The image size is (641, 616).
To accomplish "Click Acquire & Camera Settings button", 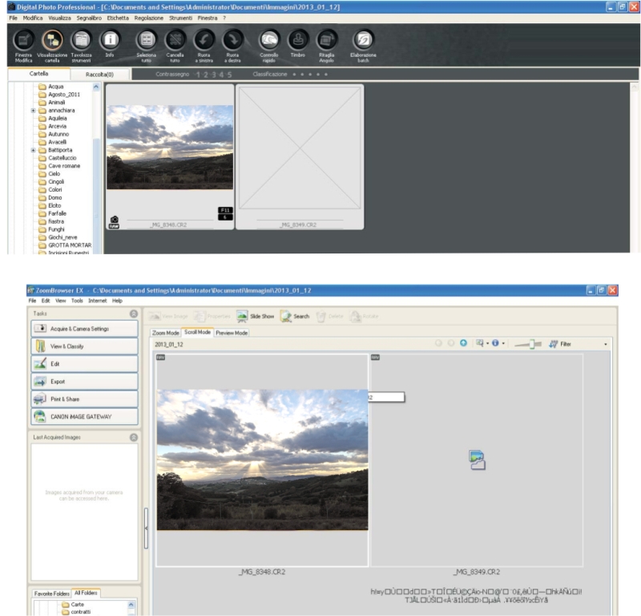I will tap(85, 329).
